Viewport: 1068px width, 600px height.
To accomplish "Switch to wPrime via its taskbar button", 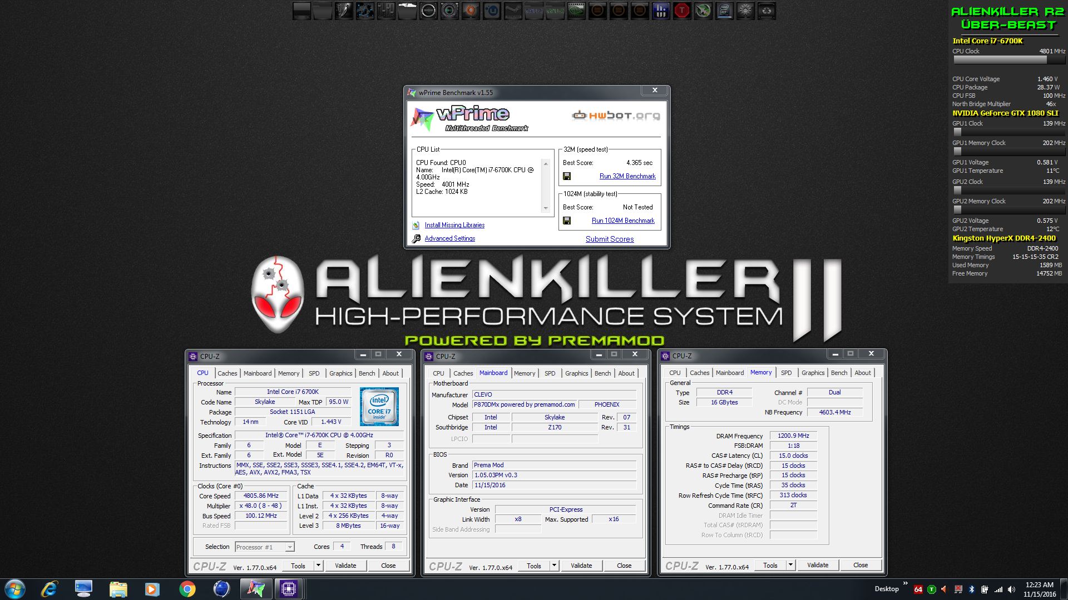I will click(x=256, y=589).
